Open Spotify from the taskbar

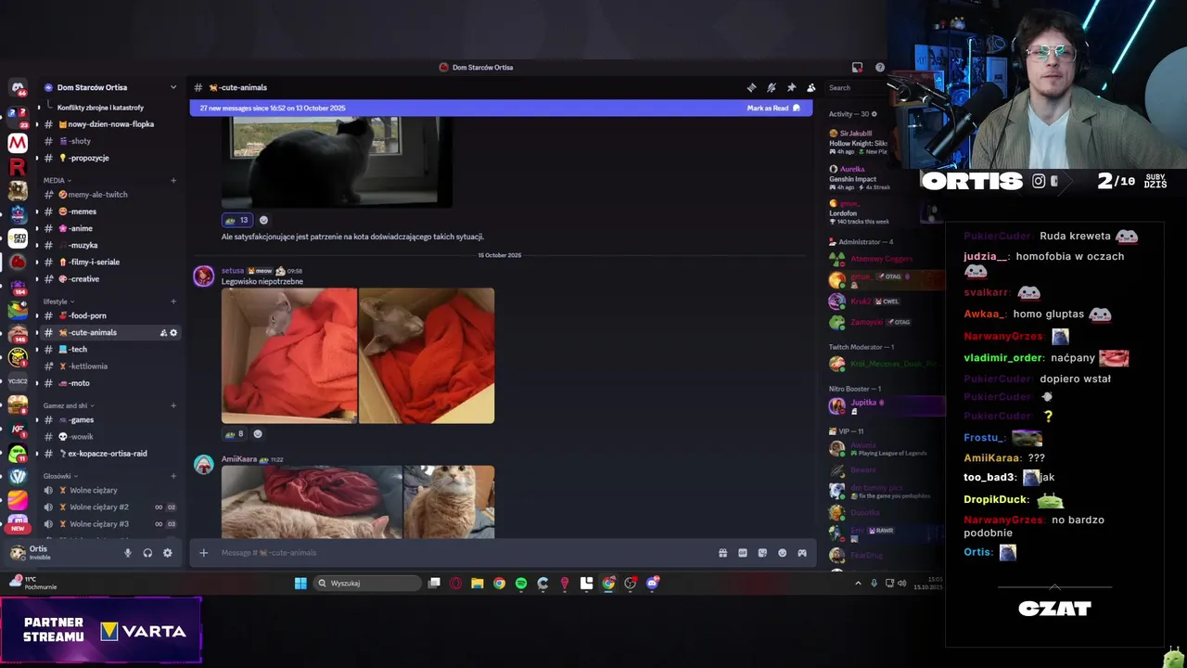click(521, 584)
